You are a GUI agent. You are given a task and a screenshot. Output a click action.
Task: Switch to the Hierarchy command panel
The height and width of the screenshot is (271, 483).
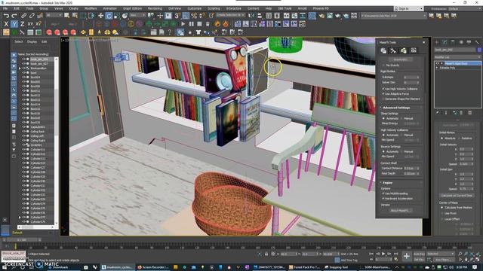click(x=453, y=42)
